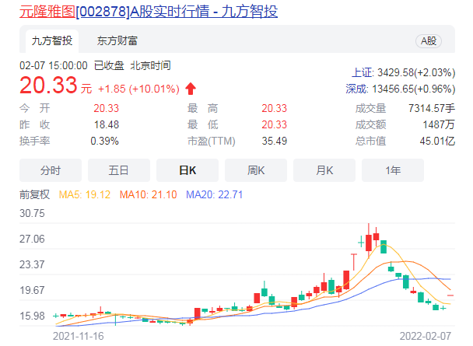Open the 元隆雅图[002878] A股实时行情 title link

[149, 12]
